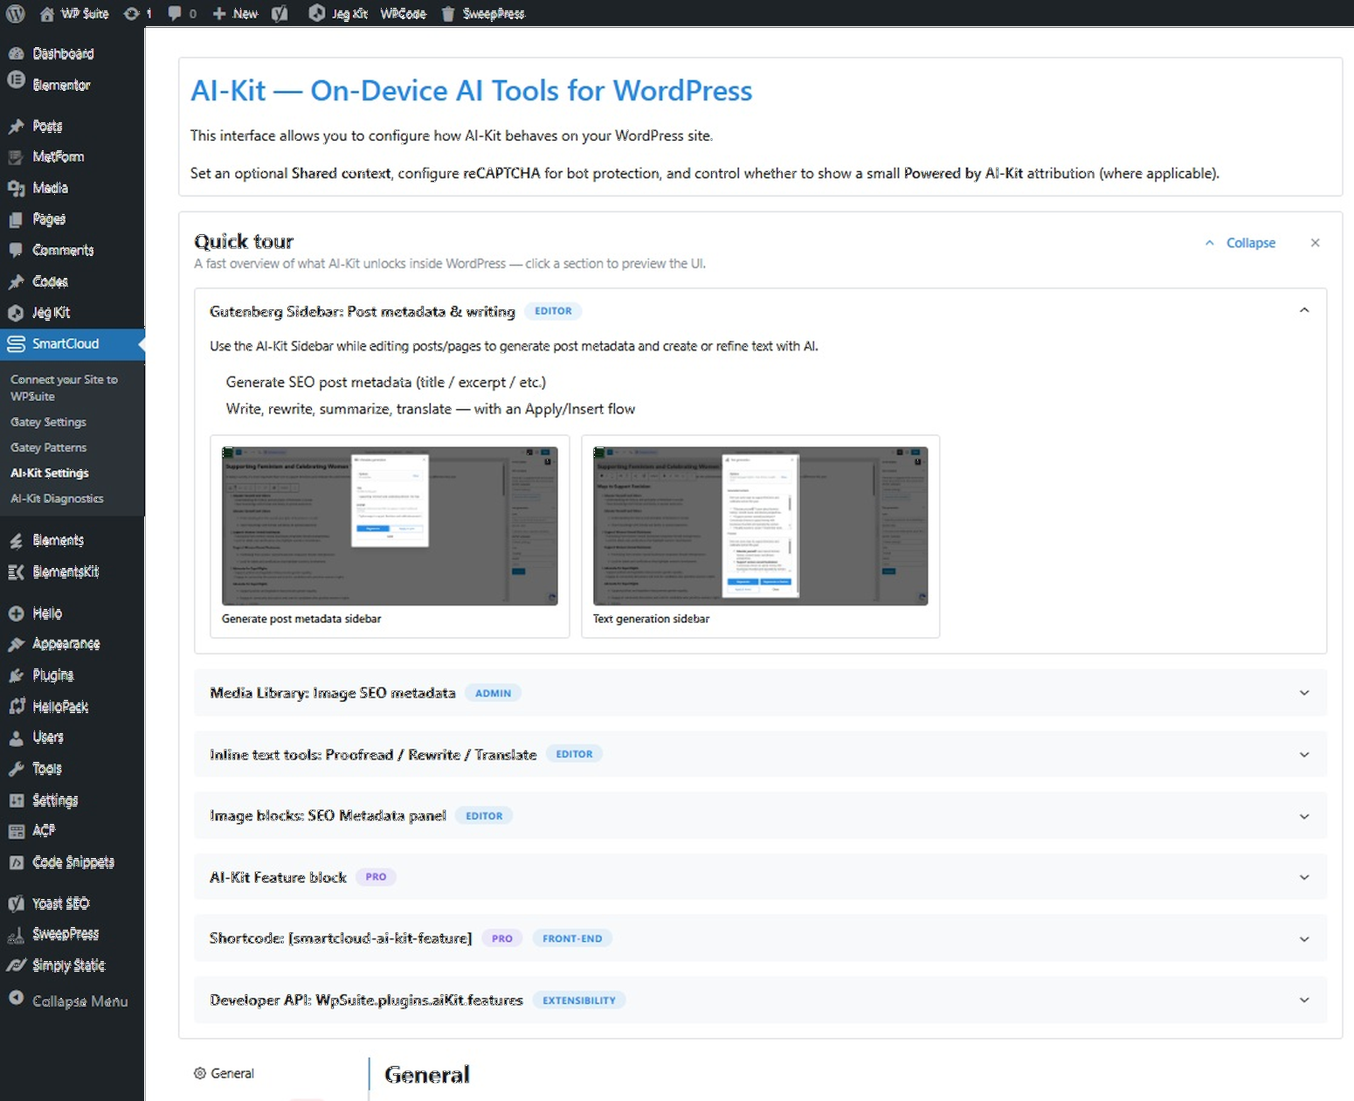The width and height of the screenshot is (1354, 1101).
Task: Click the Posts pin icon
Action: (x=16, y=126)
